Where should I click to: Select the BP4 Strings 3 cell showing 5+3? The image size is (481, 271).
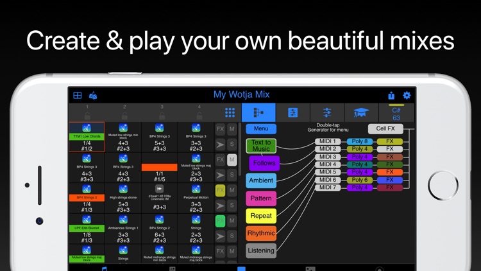click(x=159, y=137)
